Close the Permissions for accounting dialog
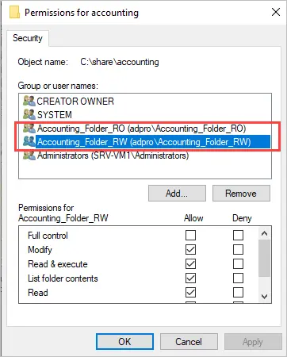287x357 pixels. point(276,12)
